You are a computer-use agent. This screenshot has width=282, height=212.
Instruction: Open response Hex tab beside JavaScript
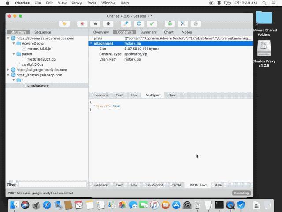(134, 185)
